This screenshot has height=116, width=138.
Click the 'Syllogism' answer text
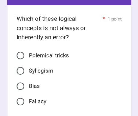pos(41,71)
